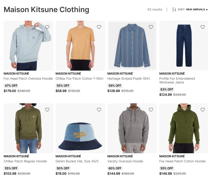
Task: Add the Chillax Fox Patch T-Shirt to wishlist
Action: coord(99,27)
